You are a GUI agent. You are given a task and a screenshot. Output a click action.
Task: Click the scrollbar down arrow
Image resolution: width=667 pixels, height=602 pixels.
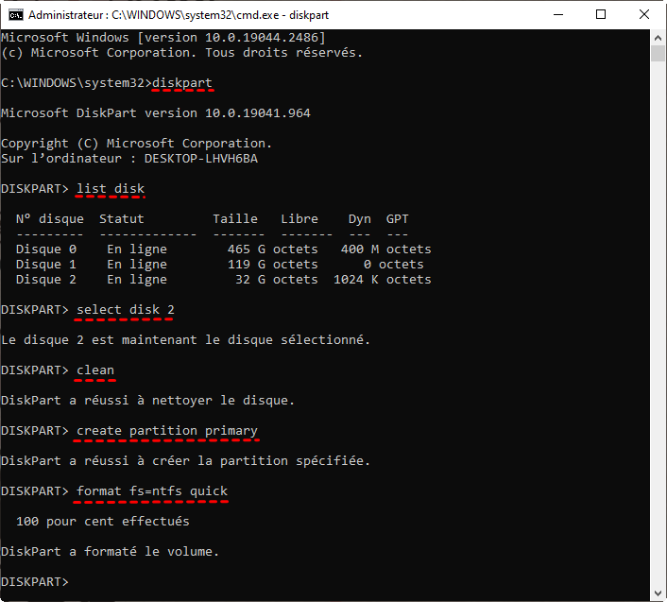coord(658,593)
